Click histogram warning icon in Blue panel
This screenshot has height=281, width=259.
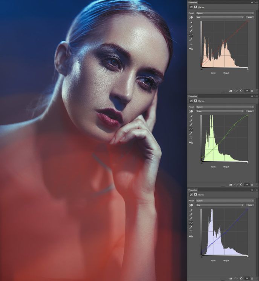191,236
